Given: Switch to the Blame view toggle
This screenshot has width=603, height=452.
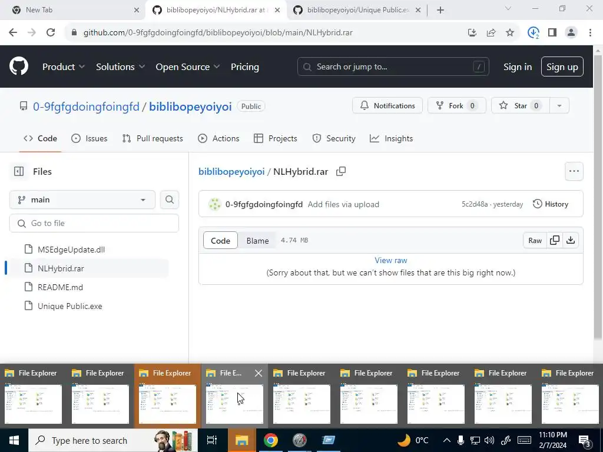Looking at the screenshot, I should click(x=258, y=241).
